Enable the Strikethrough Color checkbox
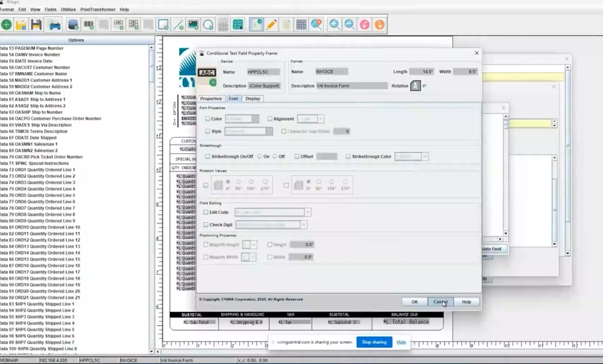The width and height of the screenshot is (603, 364). pos(348,156)
